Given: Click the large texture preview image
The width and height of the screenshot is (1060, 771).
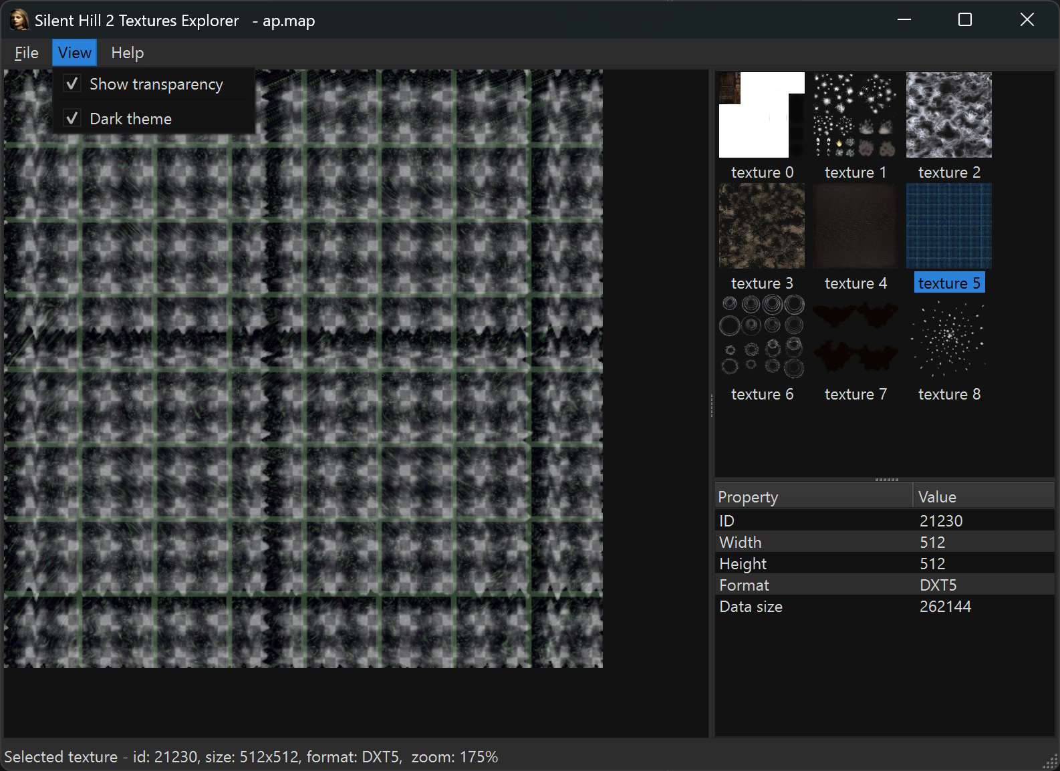Looking at the screenshot, I should pyautogui.click(x=303, y=369).
